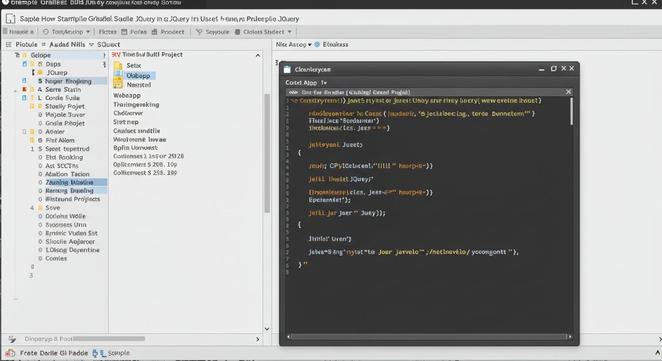The image size is (662, 361).
Task: Click the red briefcase icon in status bar
Action: (x=9, y=353)
